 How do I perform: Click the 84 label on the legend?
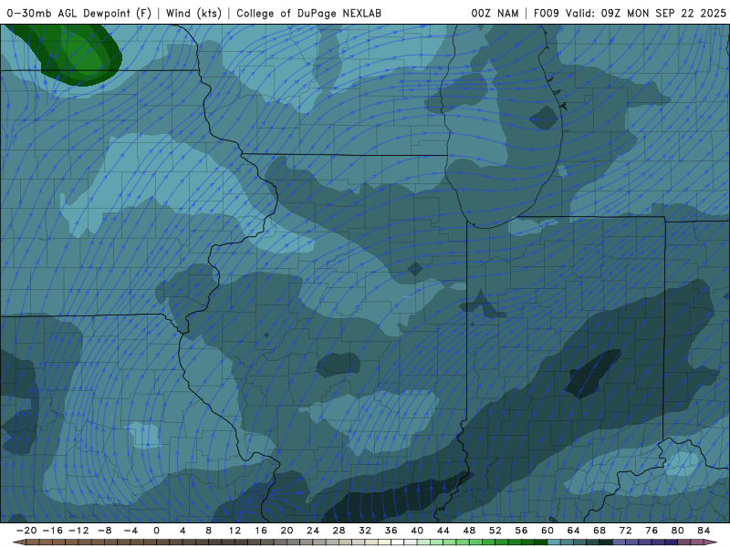(704, 531)
